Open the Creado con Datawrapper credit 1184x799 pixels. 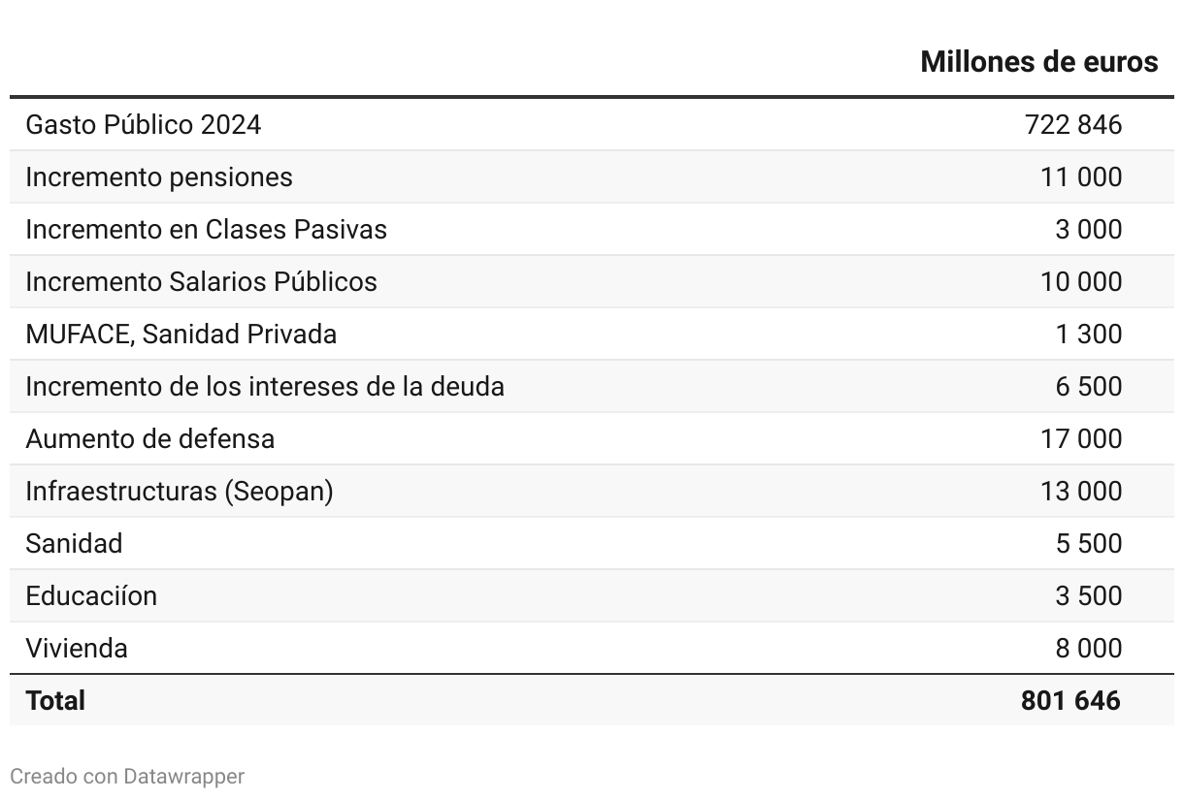[x=127, y=777]
